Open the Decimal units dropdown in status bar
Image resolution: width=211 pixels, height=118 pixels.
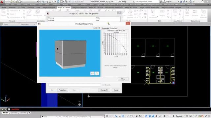coord(184,116)
